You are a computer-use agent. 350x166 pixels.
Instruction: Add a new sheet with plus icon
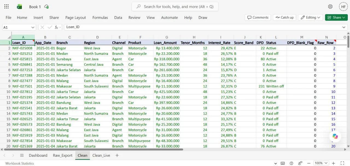(117, 155)
